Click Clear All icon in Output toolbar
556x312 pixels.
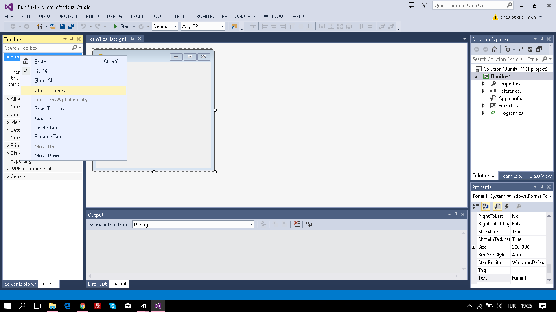297,224
